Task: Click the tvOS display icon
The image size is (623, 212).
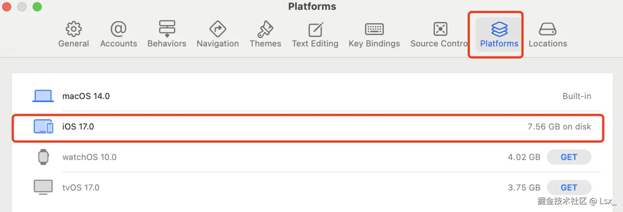Action: [43, 187]
